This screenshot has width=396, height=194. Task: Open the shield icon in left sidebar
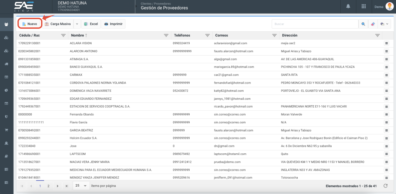click(6, 117)
